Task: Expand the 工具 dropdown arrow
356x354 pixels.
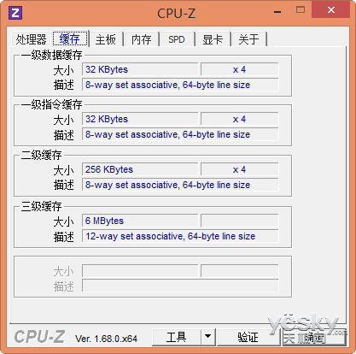Action: click(208, 337)
